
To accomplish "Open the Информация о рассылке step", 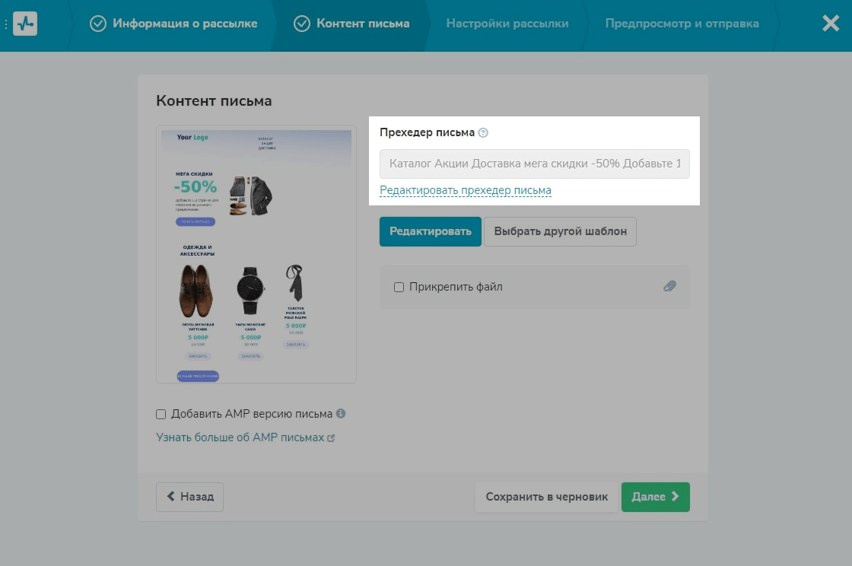I will click(x=185, y=24).
